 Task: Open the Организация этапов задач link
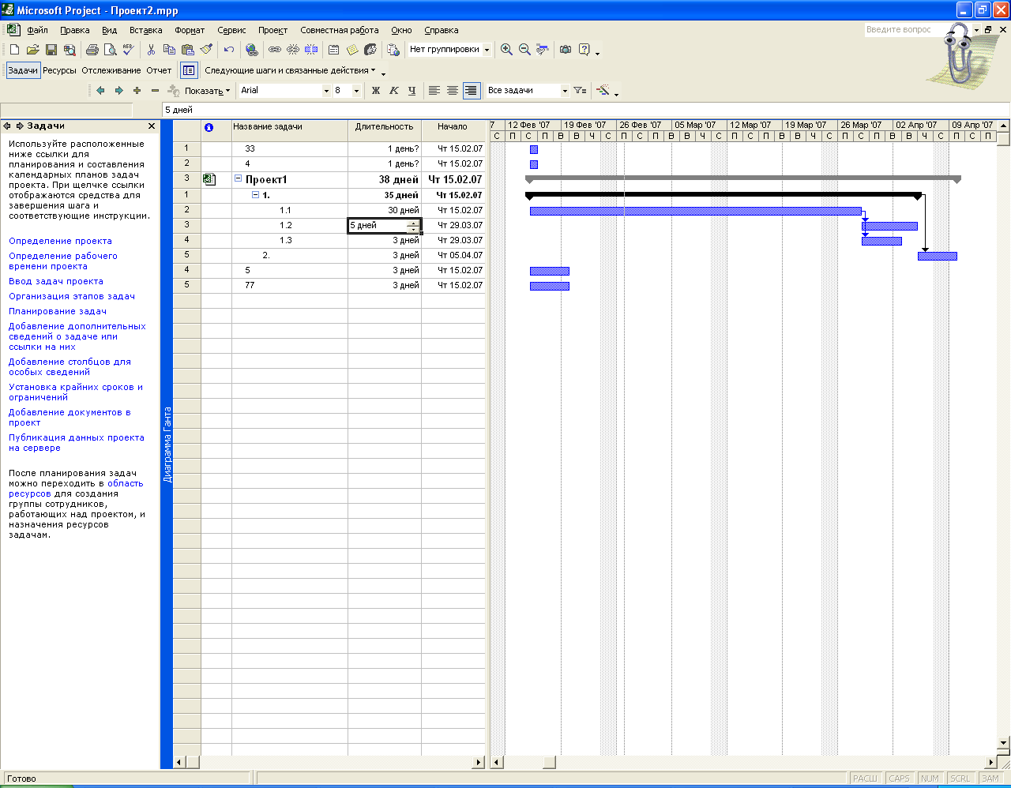(x=72, y=296)
